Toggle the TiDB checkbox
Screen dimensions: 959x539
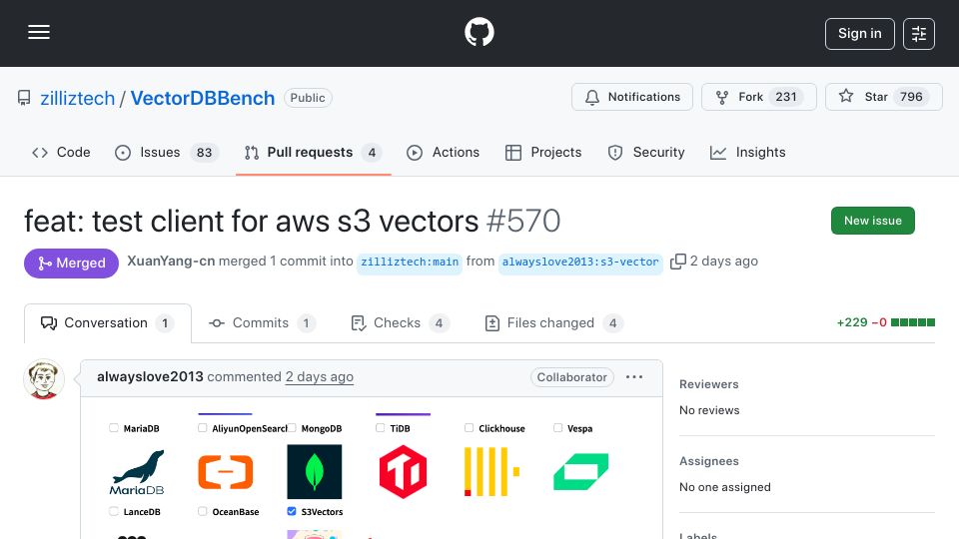[381, 428]
